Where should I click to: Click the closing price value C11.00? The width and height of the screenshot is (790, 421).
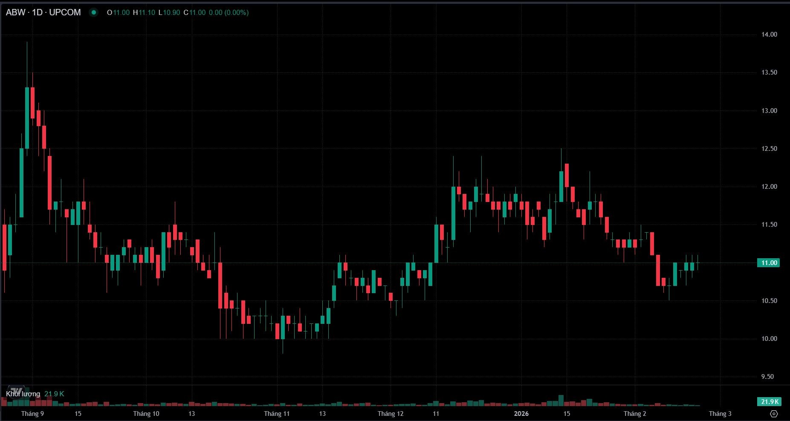(194, 13)
